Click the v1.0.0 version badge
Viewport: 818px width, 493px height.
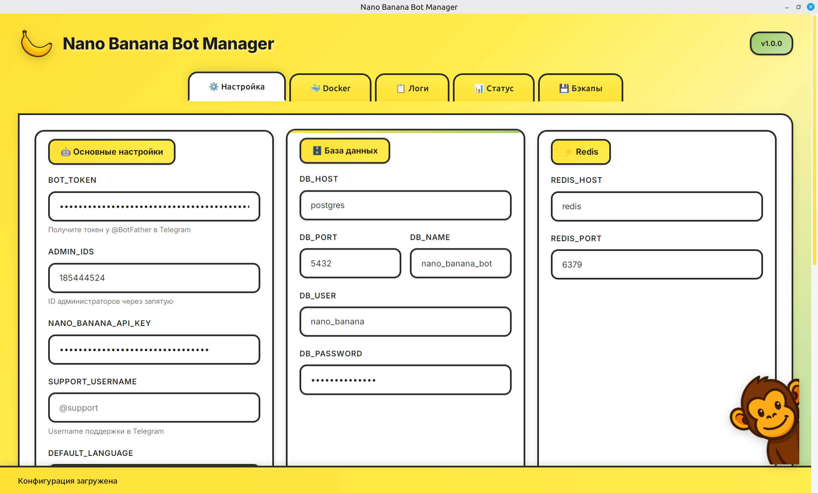coord(771,43)
